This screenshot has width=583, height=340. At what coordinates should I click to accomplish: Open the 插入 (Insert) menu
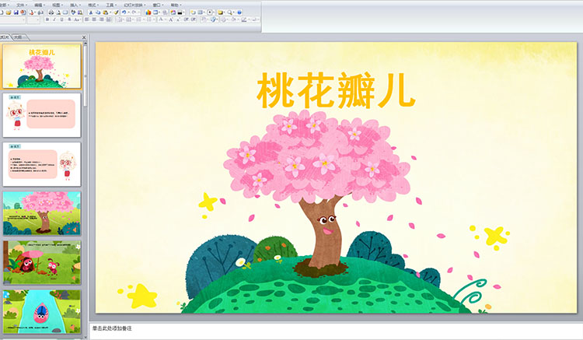75,5
